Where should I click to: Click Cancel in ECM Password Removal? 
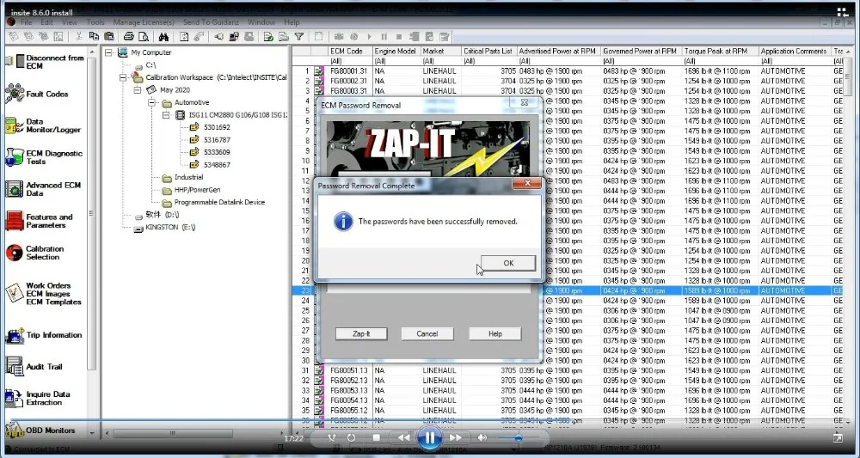427,333
